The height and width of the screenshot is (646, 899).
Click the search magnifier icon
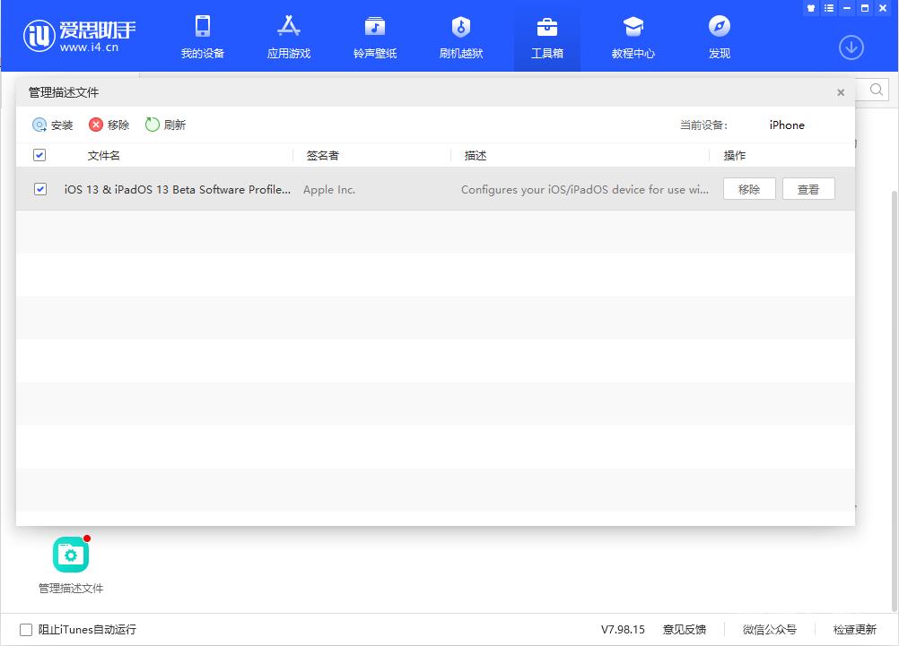tap(876, 89)
